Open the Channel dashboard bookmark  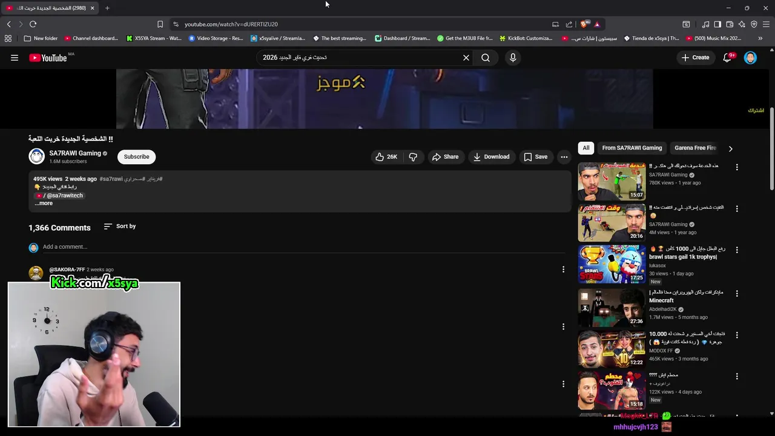coord(91,38)
